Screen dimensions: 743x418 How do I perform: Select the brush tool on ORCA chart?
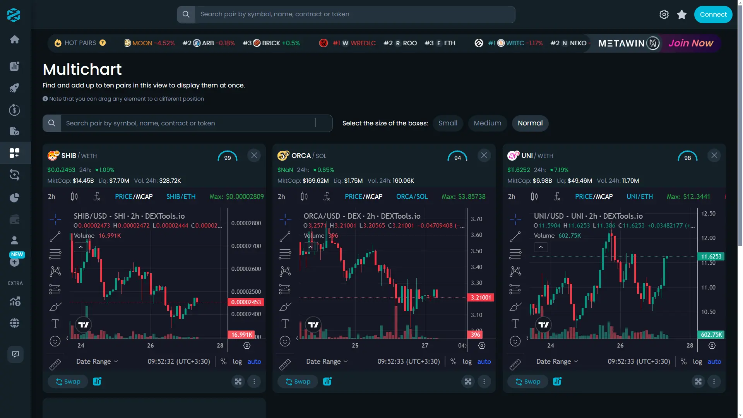[x=285, y=307]
